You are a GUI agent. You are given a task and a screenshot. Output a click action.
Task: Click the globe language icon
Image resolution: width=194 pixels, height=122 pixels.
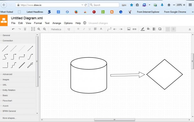coord(85,23)
